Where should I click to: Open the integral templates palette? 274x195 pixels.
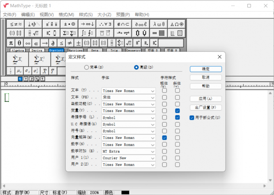87,33
